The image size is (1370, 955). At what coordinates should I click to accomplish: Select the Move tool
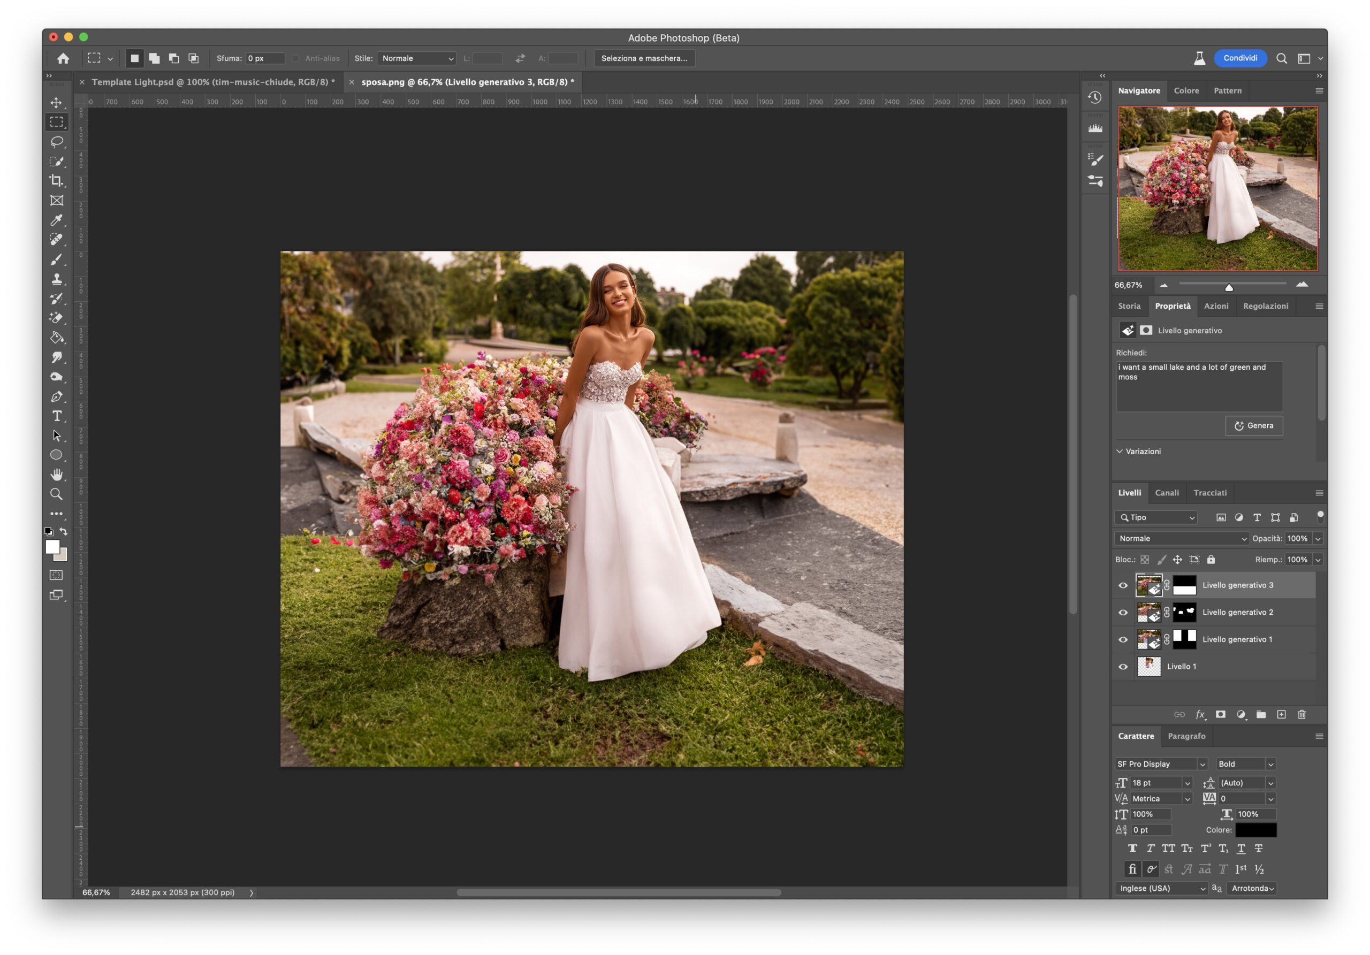[57, 103]
